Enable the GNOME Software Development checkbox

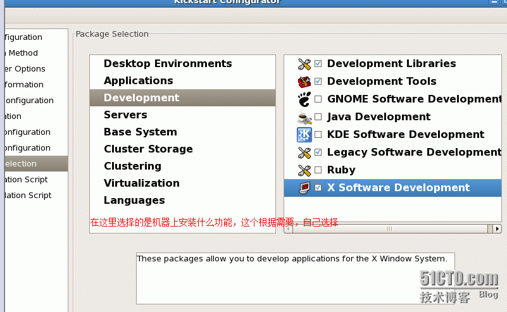(x=318, y=99)
